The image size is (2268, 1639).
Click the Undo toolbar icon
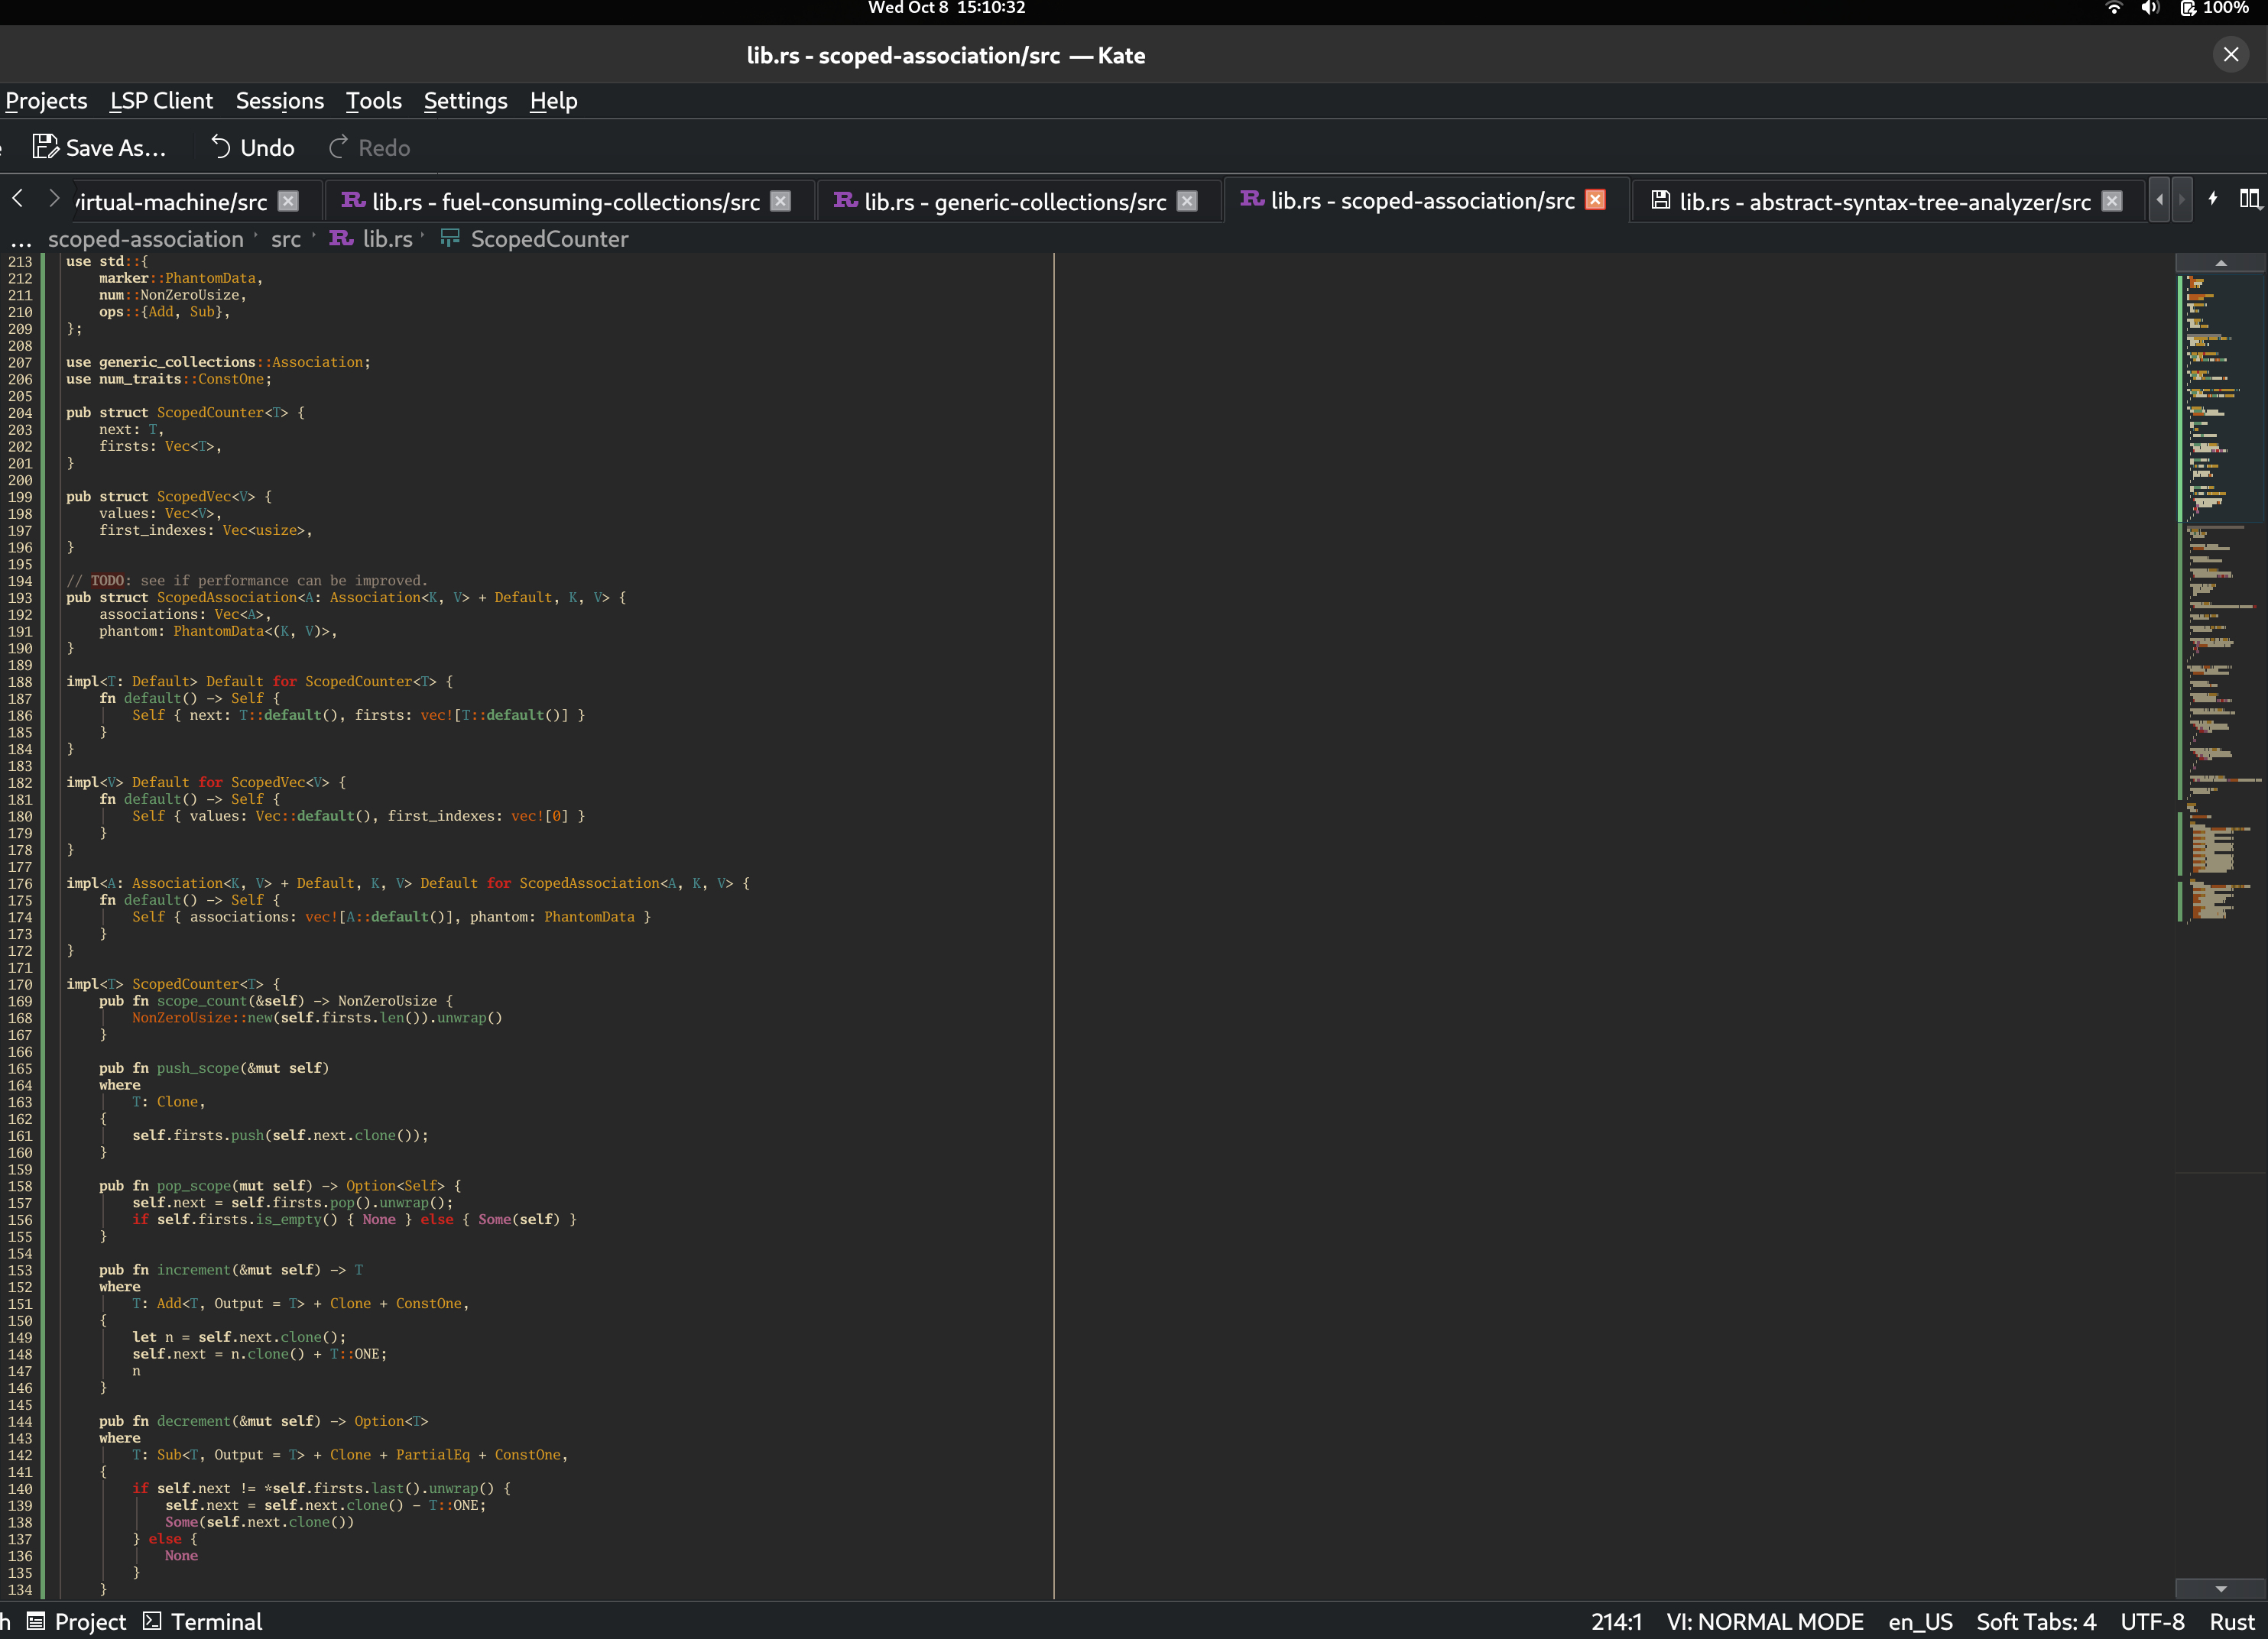(x=220, y=148)
